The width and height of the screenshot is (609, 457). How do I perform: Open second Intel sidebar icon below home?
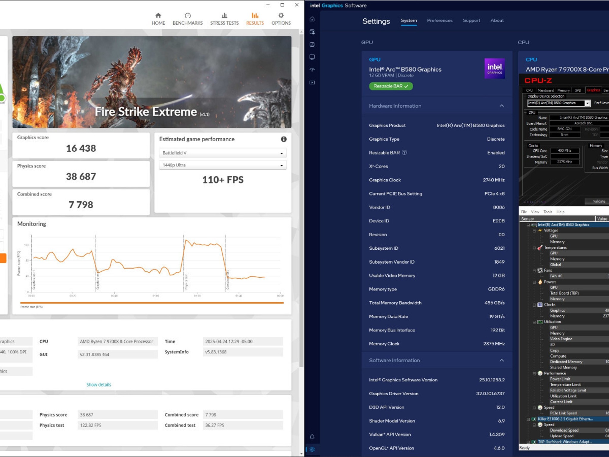click(312, 32)
